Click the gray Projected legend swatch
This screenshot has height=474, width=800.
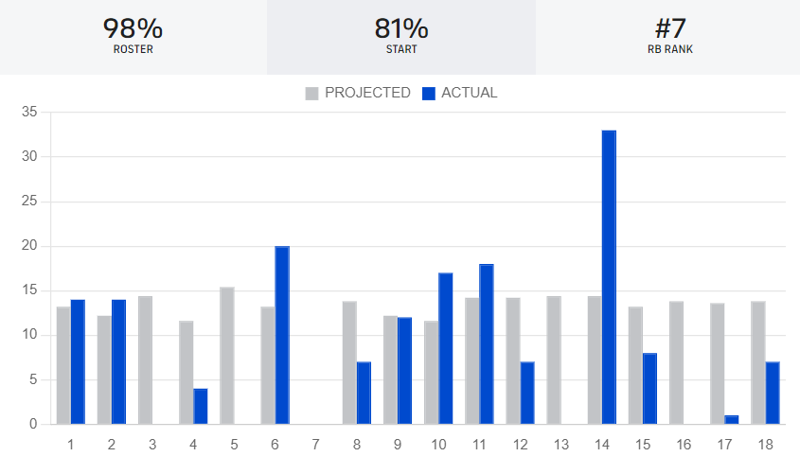[x=312, y=93]
